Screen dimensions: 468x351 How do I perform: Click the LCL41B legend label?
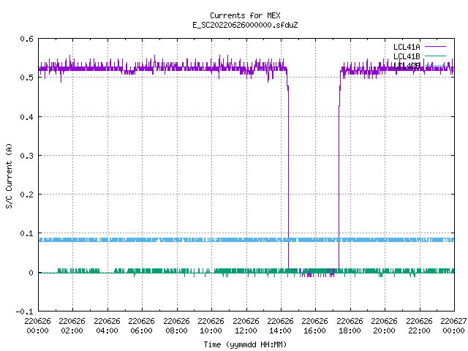(407, 56)
